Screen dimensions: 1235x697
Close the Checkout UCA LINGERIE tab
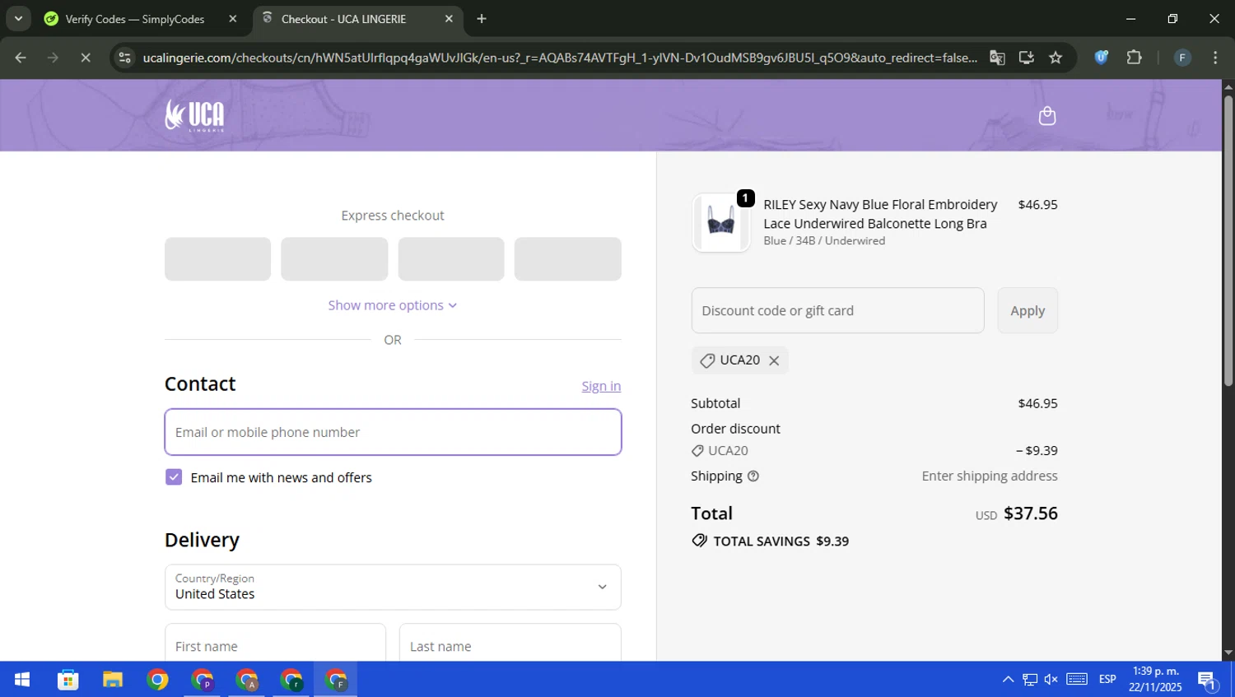(x=449, y=19)
